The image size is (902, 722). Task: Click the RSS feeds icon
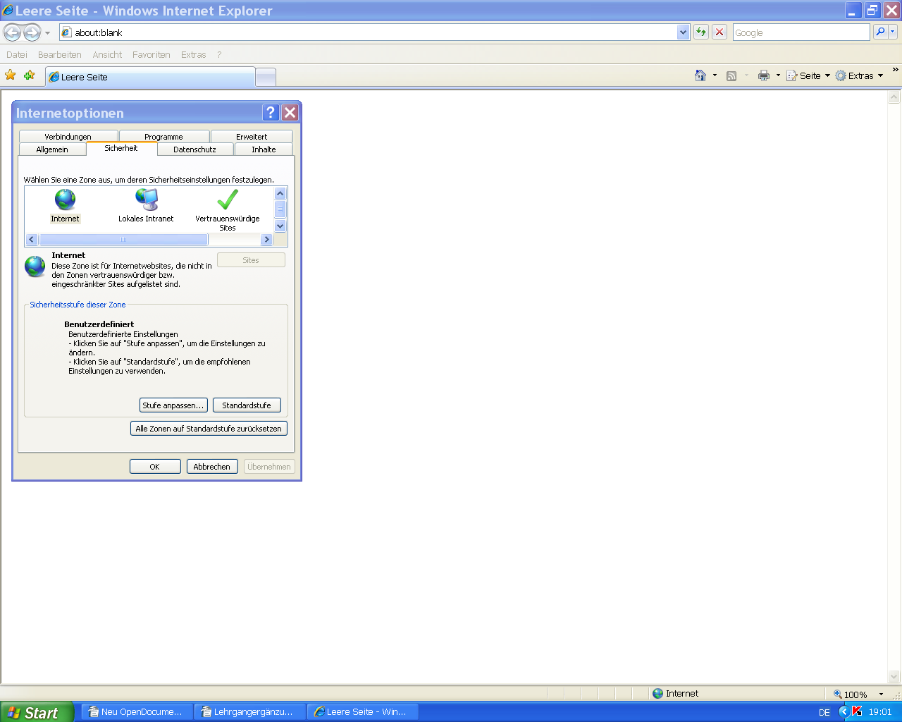point(731,75)
